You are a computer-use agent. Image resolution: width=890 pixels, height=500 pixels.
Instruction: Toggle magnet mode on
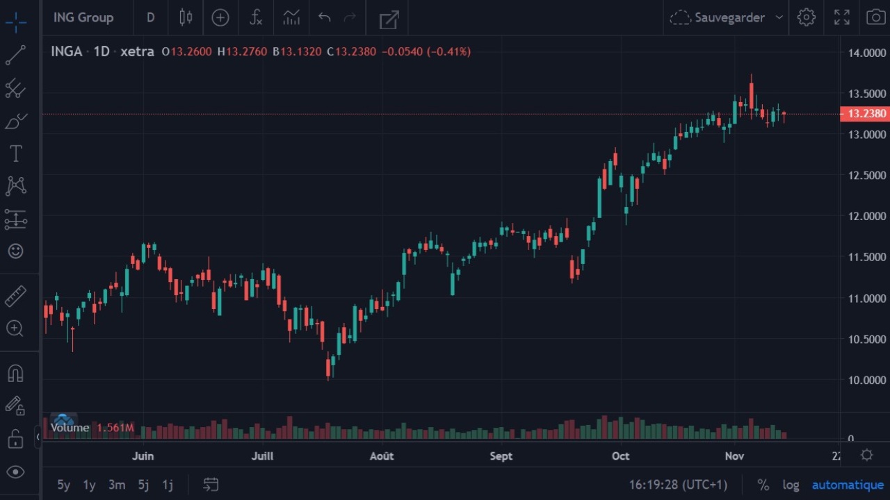click(x=15, y=374)
